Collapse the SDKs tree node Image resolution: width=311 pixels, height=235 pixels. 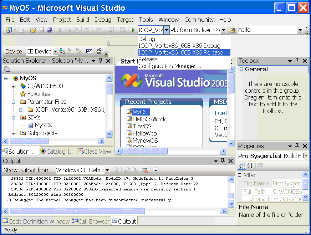point(13,118)
